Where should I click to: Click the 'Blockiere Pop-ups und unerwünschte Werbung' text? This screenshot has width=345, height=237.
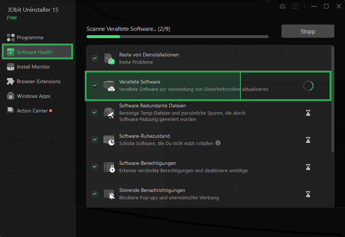pyautogui.click(x=169, y=198)
